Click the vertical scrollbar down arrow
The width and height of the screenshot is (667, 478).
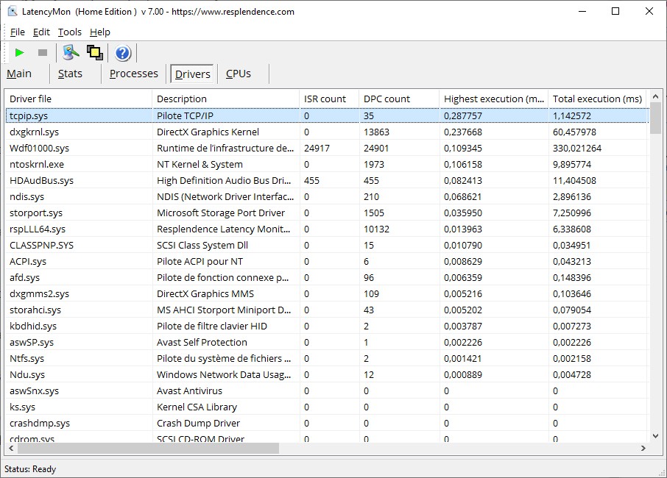point(655,435)
